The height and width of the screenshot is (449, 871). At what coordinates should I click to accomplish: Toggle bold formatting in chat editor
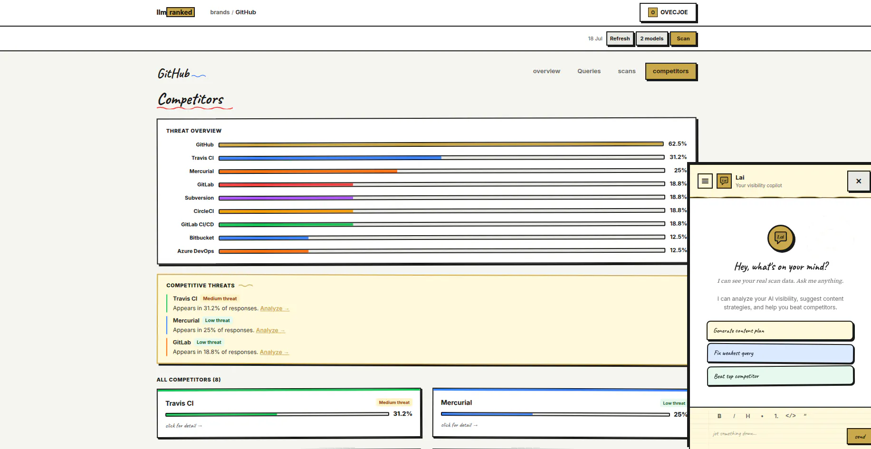pos(719,416)
